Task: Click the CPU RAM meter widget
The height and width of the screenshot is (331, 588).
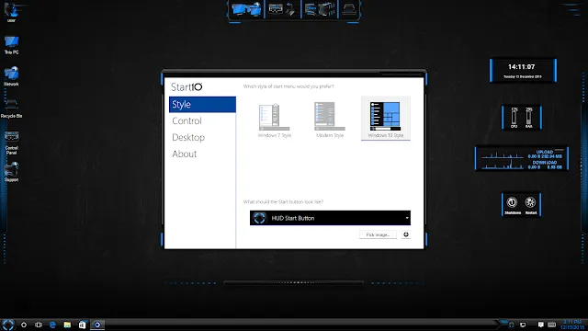Action: [522, 118]
